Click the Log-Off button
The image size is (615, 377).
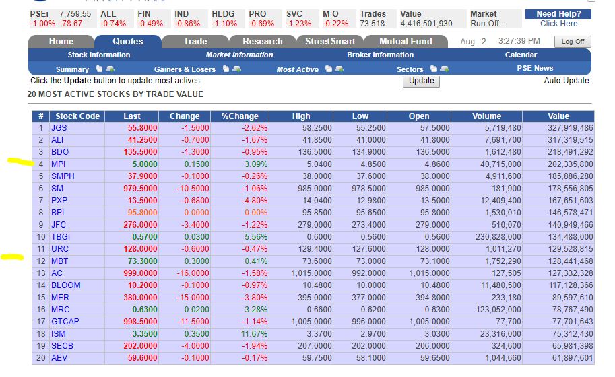coord(573,42)
